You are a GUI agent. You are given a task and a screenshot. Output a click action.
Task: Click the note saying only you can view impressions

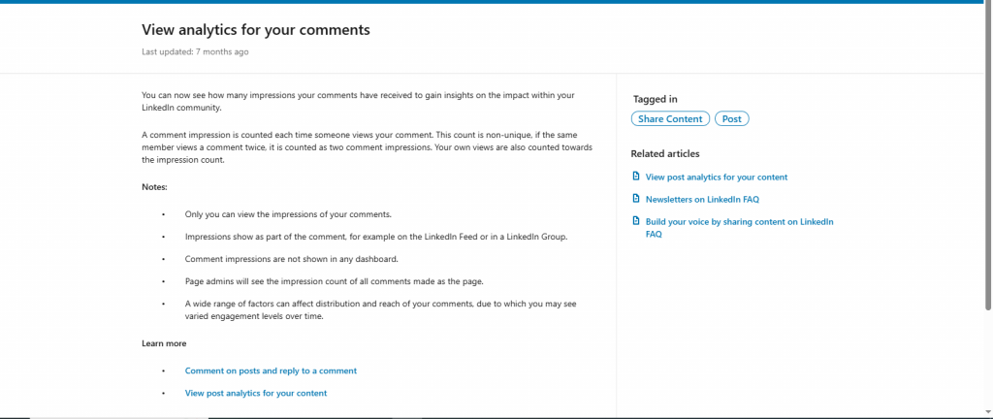(x=288, y=214)
